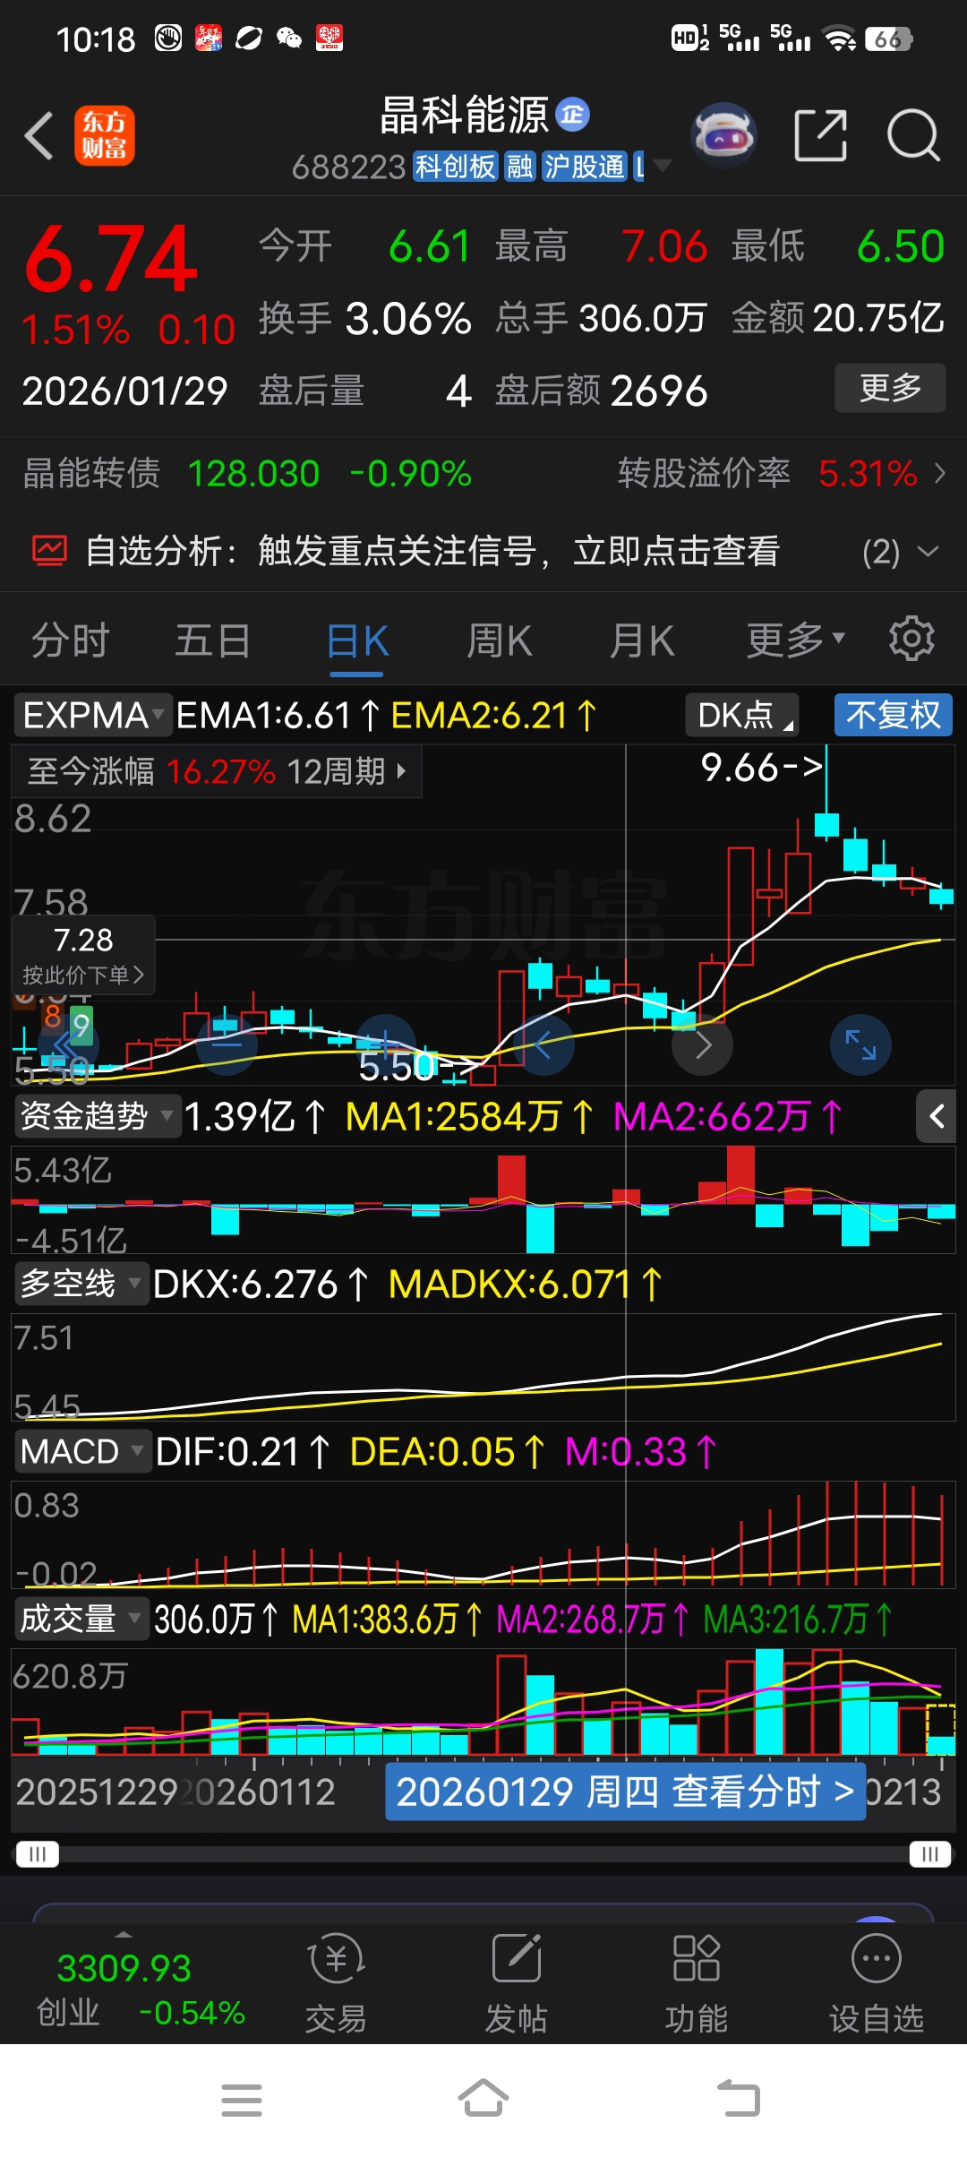Collapse indicator side panel arrow button
This screenshot has height=2157, width=967.
tap(937, 1116)
